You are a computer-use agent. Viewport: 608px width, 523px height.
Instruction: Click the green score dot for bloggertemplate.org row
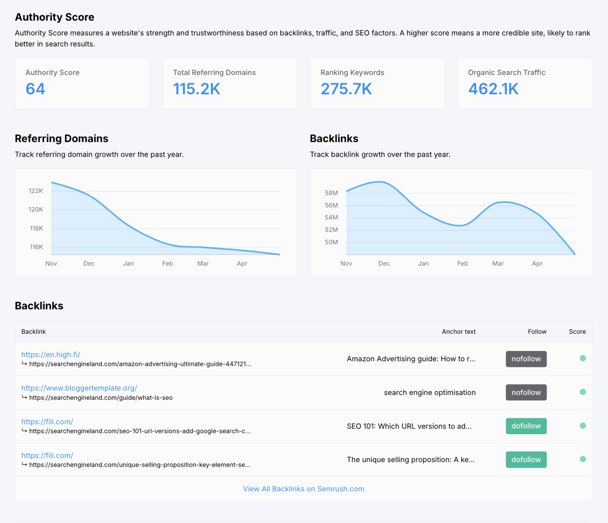[x=583, y=392]
